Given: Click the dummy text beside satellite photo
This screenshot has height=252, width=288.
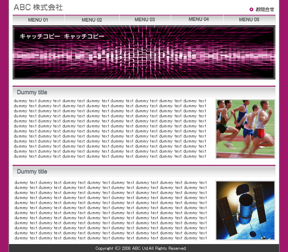Looking at the screenshot, I should click(x=111, y=210).
